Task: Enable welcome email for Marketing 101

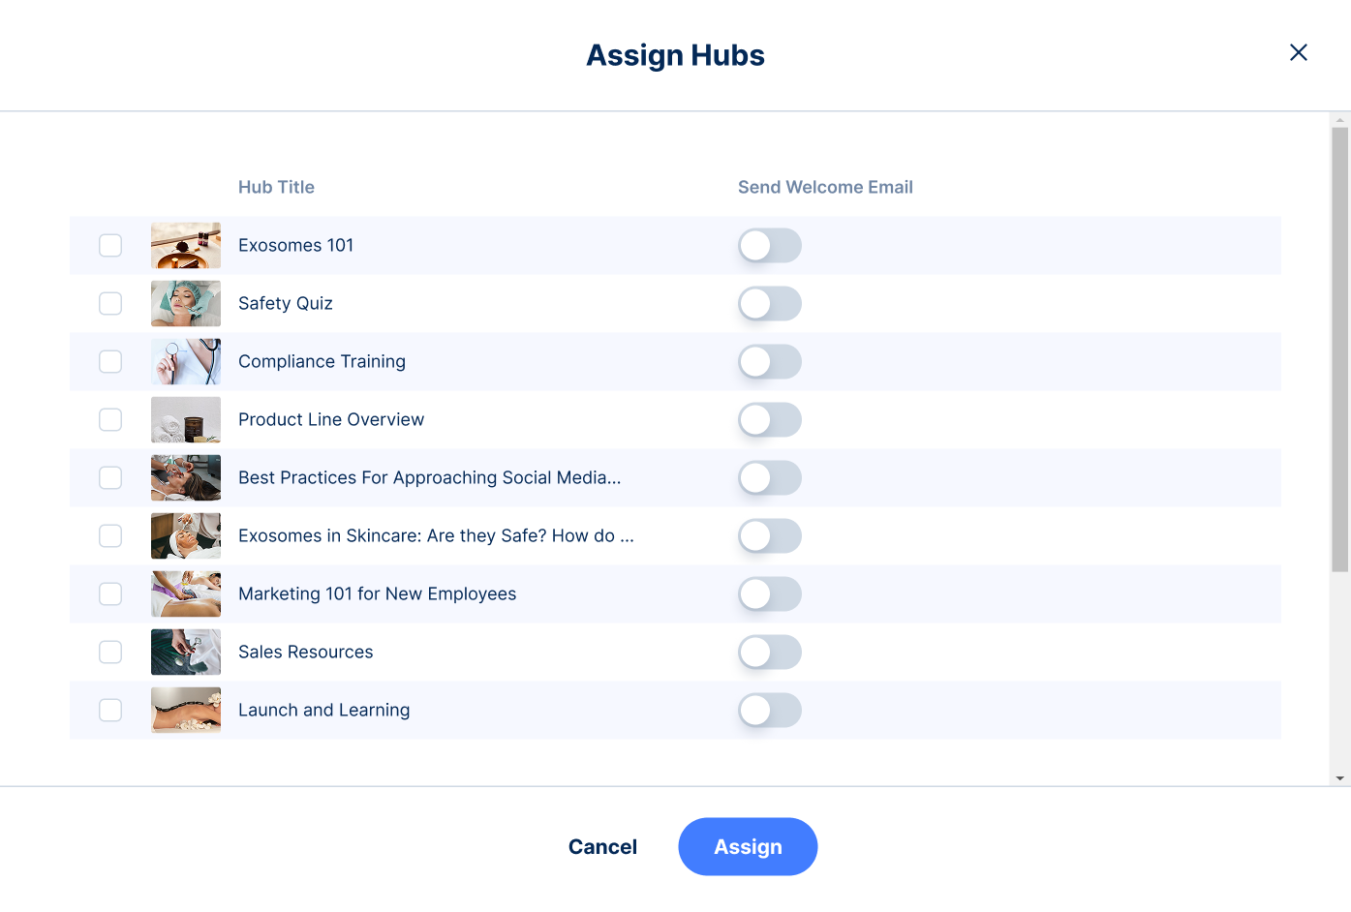Action: tap(770, 593)
